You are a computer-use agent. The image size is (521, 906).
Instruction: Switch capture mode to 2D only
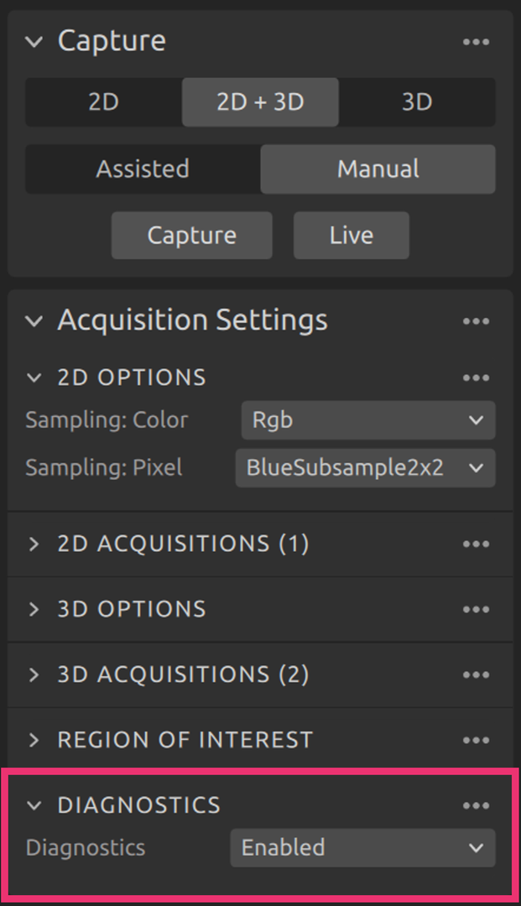tap(103, 102)
